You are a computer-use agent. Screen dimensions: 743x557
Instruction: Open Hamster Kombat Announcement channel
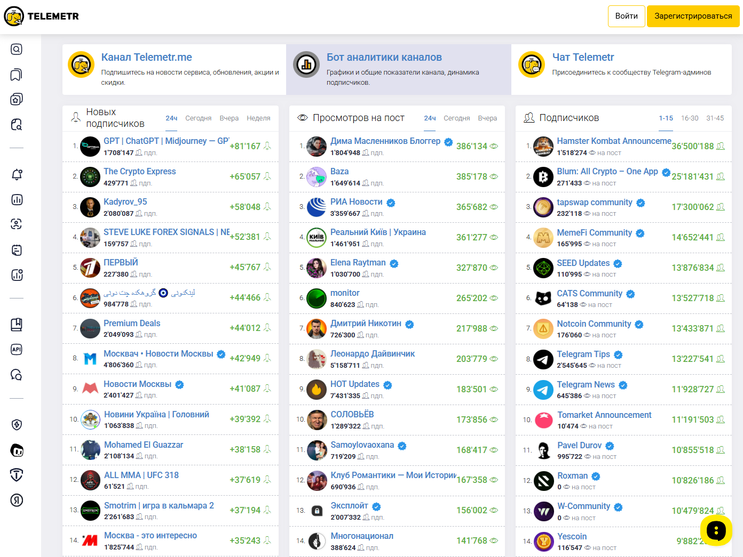click(x=614, y=141)
